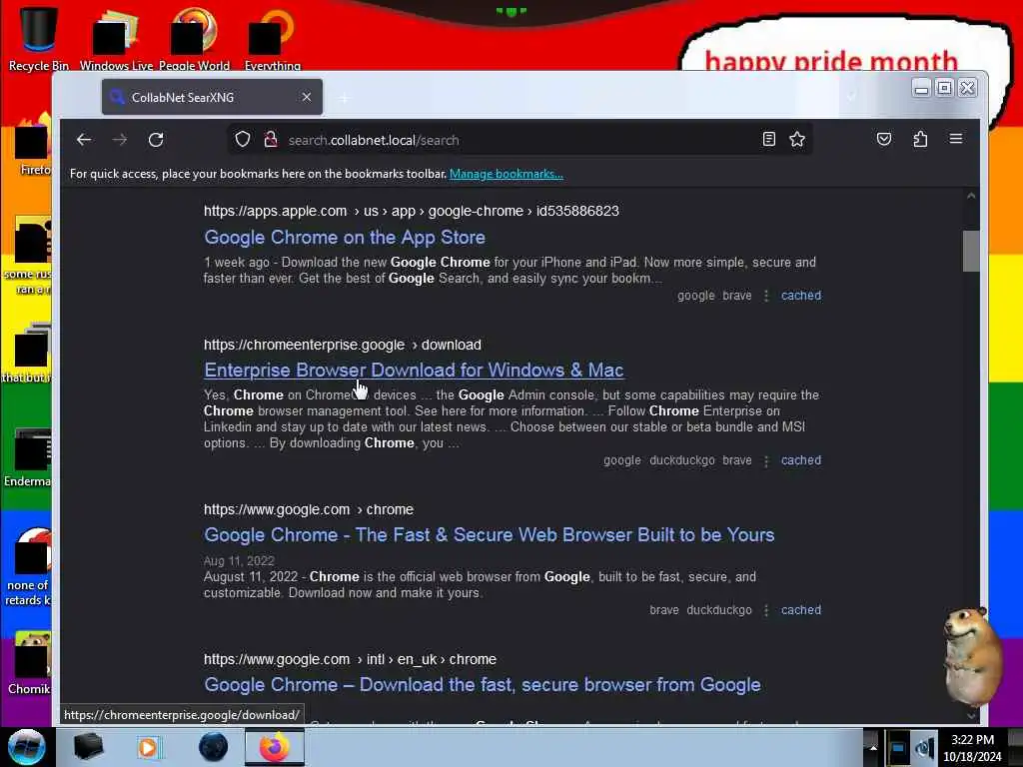Click 'google' engine label on App Store result
The width and height of the screenshot is (1023, 767).
click(695, 296)
